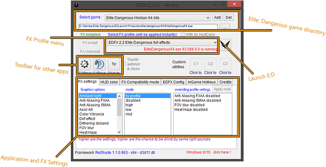This screenshot has height=167, width=326.
Task: Select 'Anti Aliasing SMAA disabled' override entry
Action: coord(203,100)
